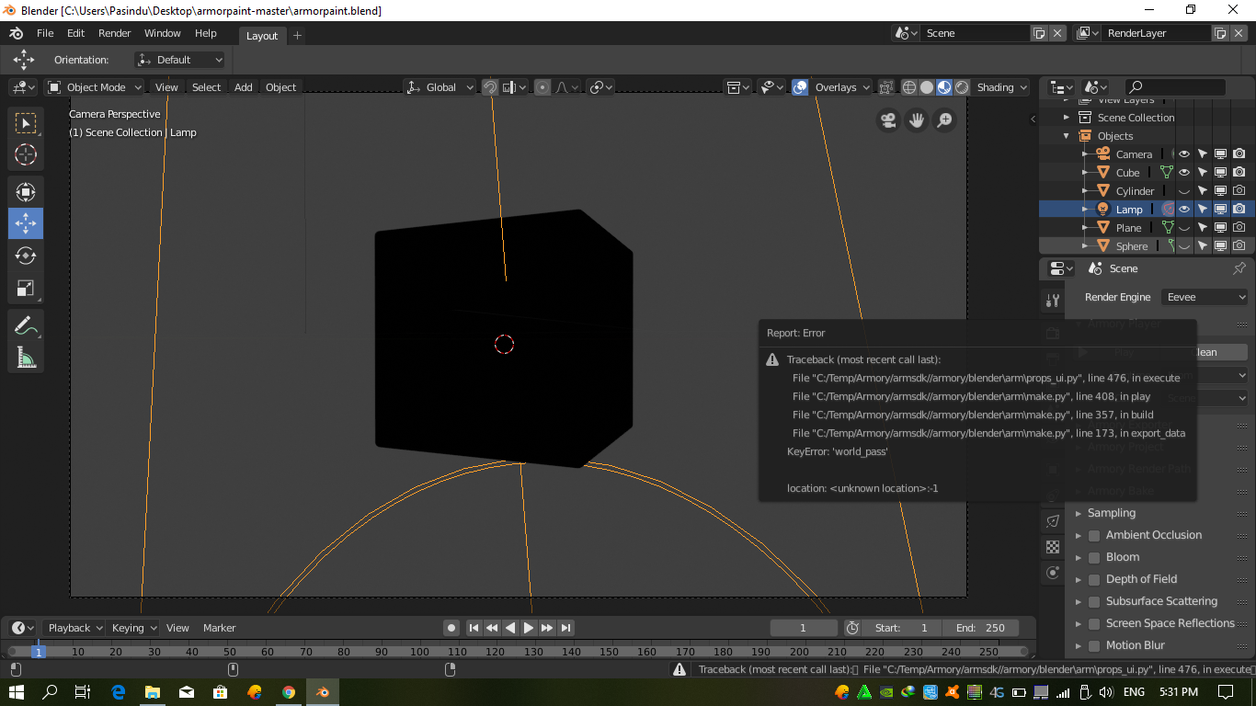Image resolution: width=1256 pixels, height=706 pixels.
Task: Open the Render Engine dropdown showing Eevee
Action: pos(1204,297)
